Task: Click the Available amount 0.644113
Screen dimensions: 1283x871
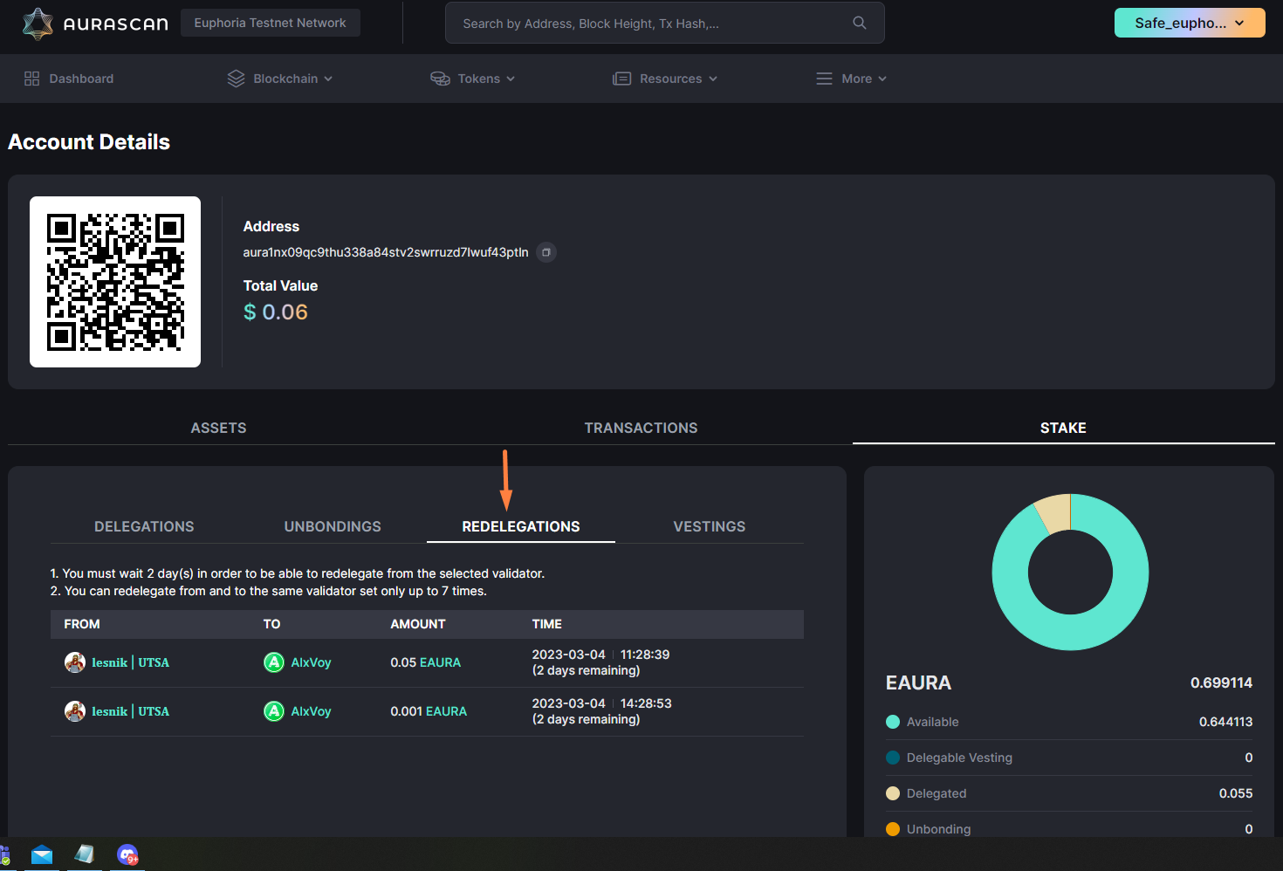Action: click(1226, 722)
